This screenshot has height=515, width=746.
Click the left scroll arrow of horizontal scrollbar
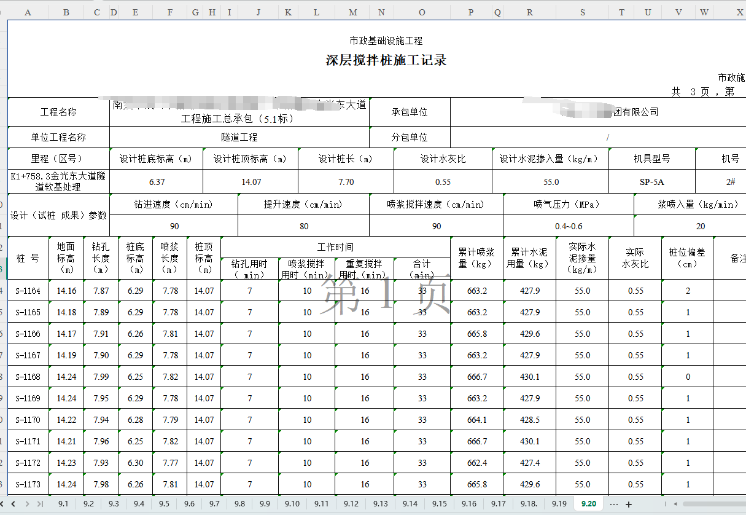676,503
